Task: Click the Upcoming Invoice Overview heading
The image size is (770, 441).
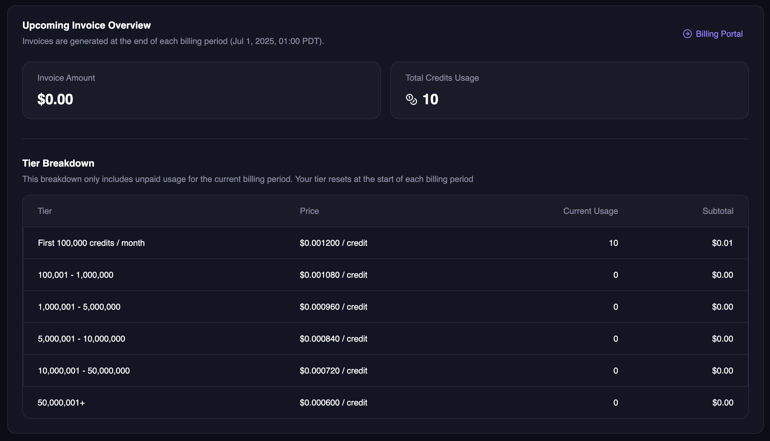Action: point(86,25)
